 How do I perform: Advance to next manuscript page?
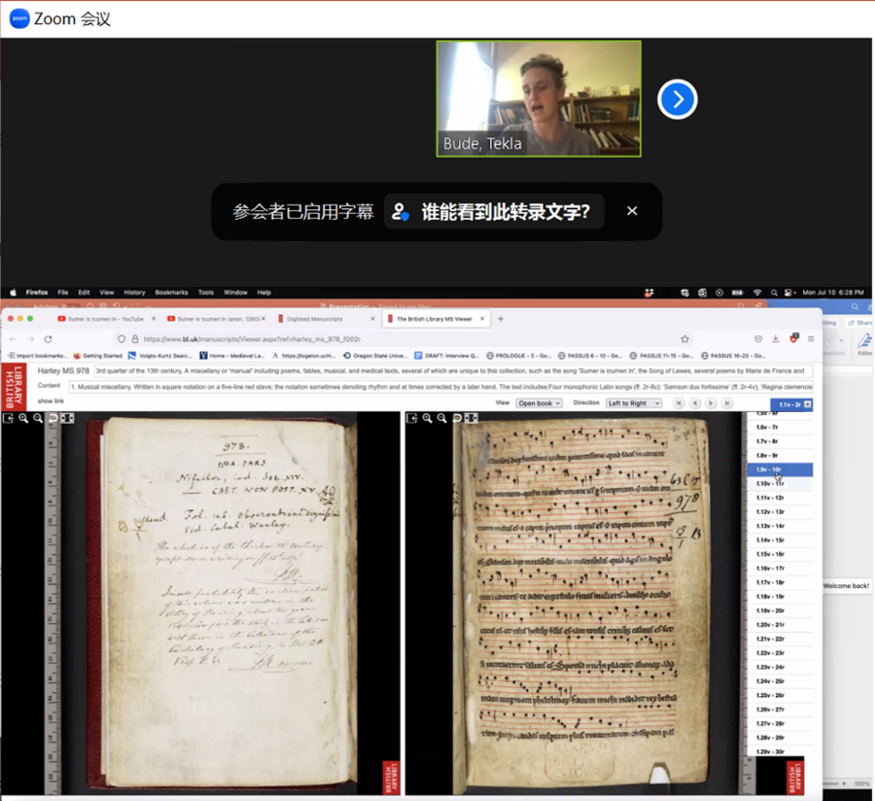click(x=711, y=403)
